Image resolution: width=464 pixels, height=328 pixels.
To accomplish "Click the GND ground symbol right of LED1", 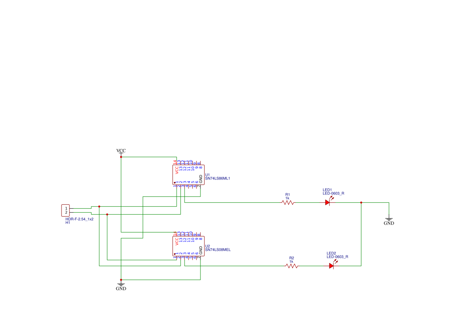I will pyautogui.click(x=388, y=219).
